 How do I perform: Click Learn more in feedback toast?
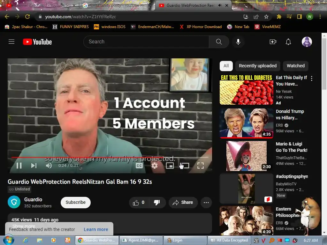pyautogui.click(x=96, y=229)
